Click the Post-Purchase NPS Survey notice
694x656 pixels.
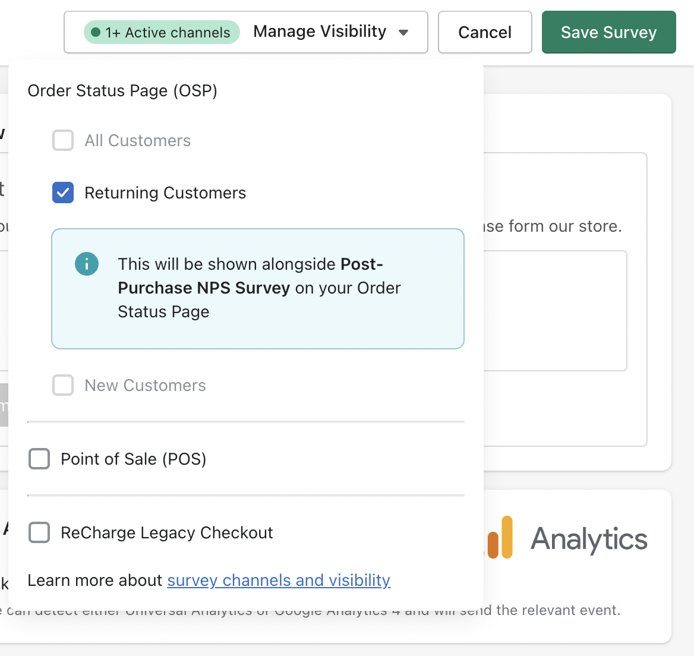(258, 289)
